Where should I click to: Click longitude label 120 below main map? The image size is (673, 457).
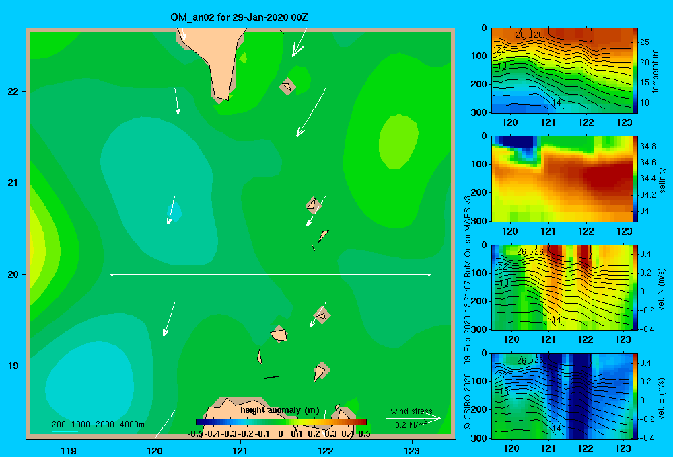(155, 450)
